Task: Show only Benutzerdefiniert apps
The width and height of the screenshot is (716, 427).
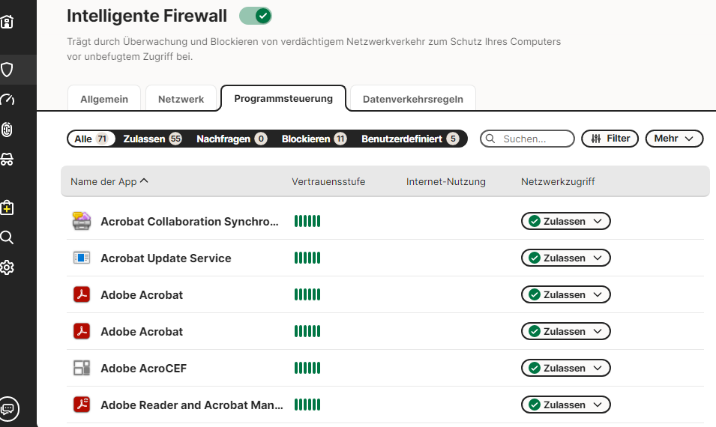Action: 409,139
